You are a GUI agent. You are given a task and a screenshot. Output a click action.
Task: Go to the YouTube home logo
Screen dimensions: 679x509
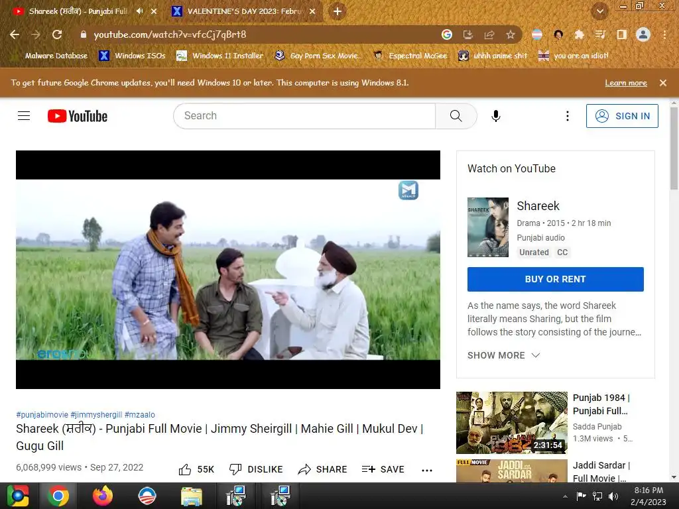[x=78, y=116]
